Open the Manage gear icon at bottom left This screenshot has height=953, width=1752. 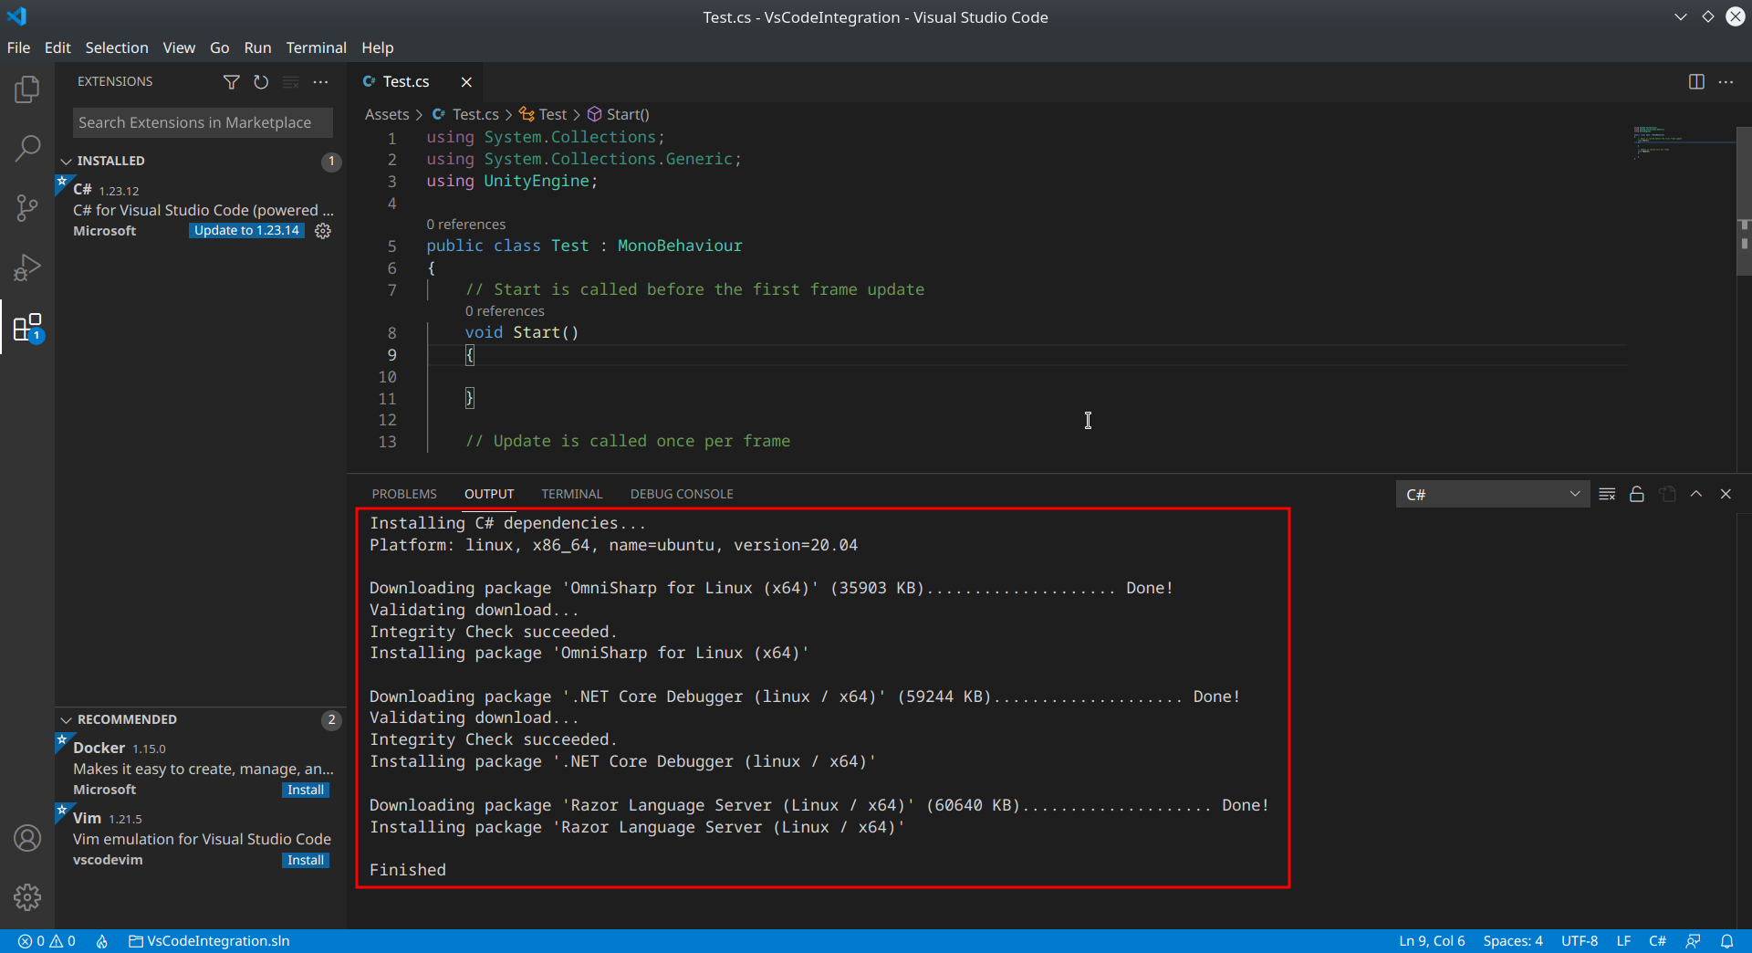(27, 897)
